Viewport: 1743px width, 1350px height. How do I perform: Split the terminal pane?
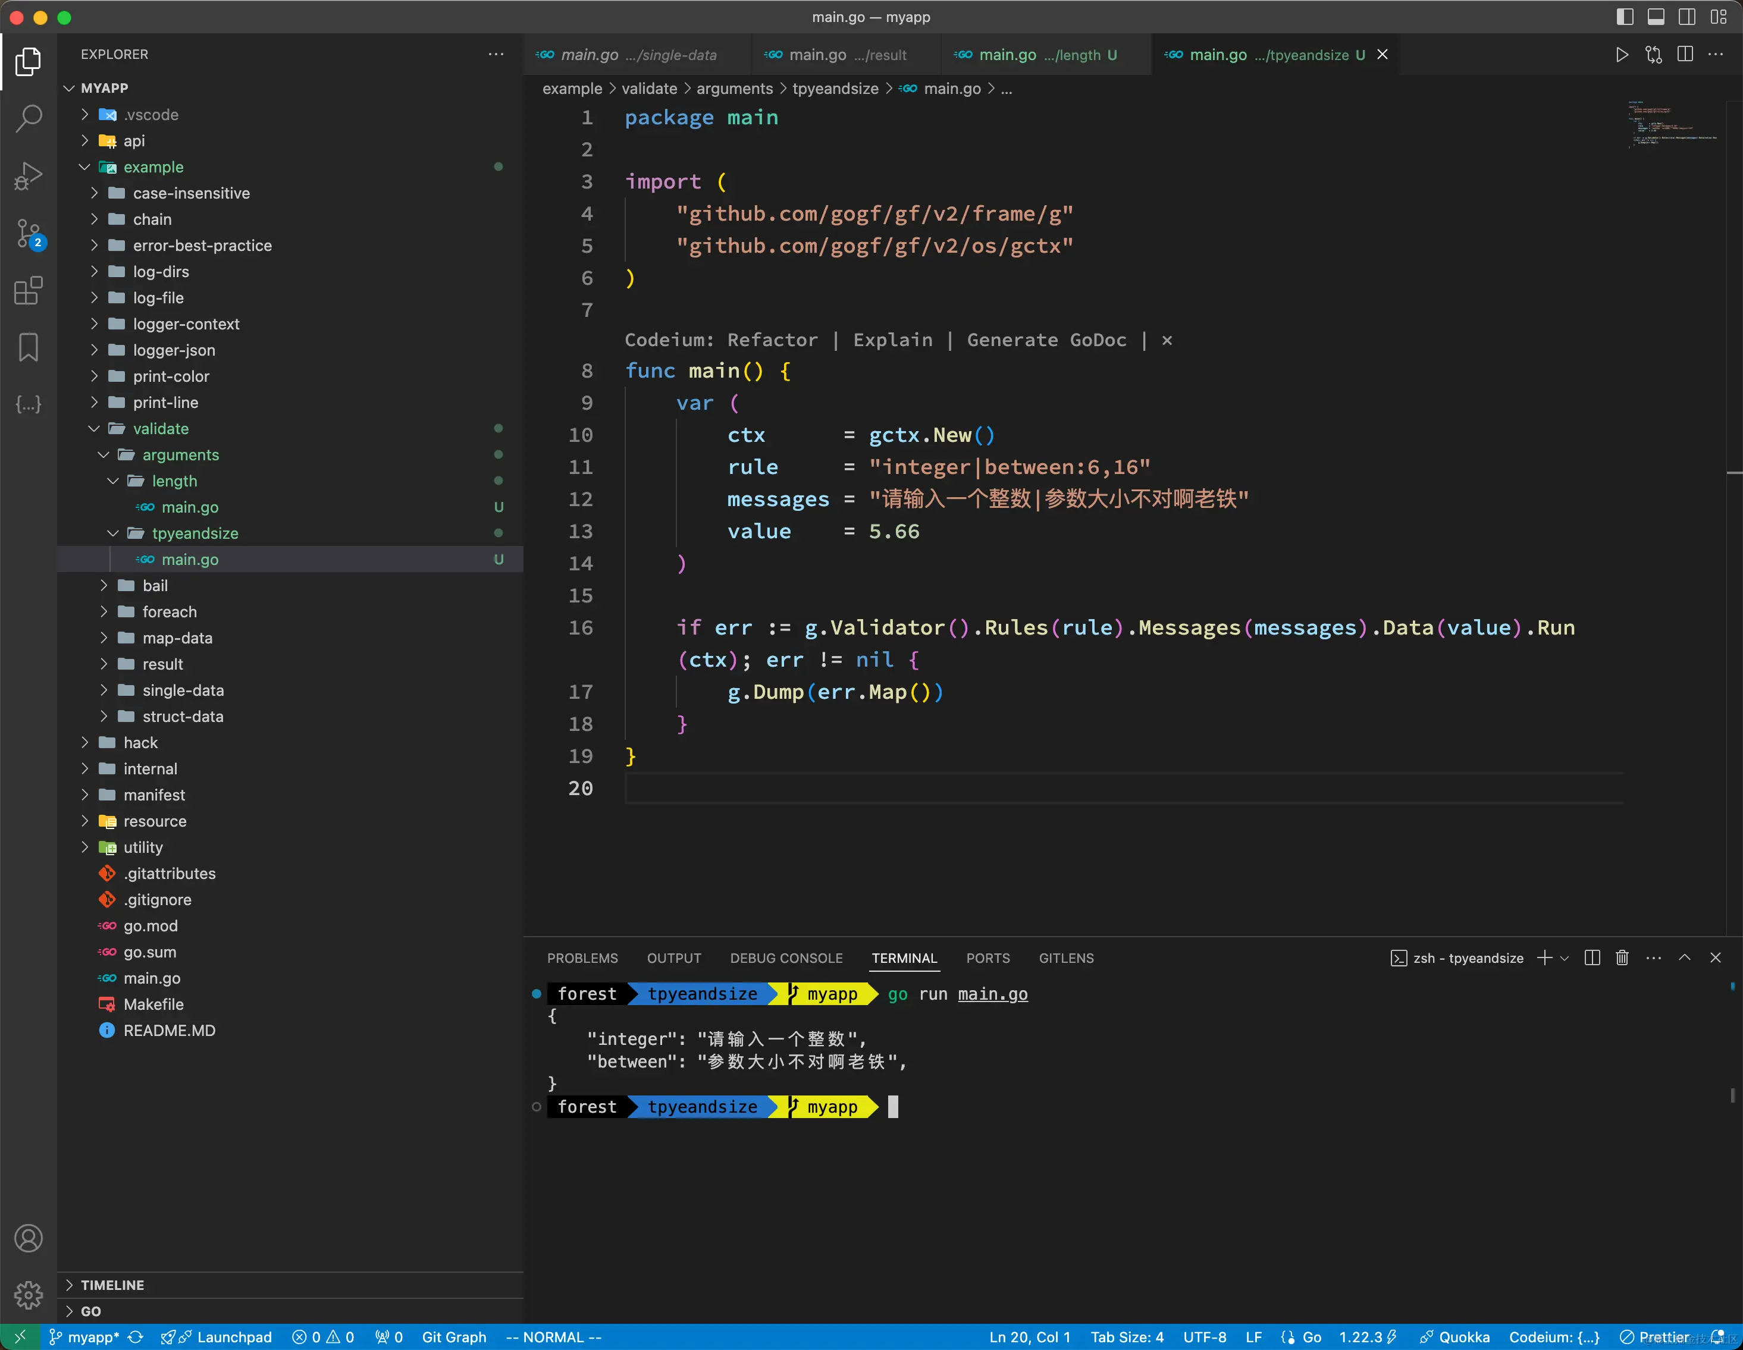1591,958
